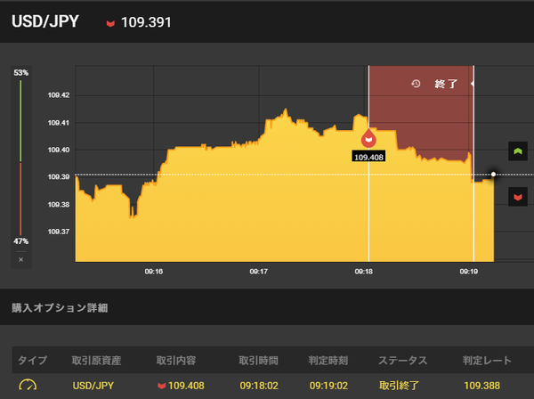Click the history clock icon beside 終了
The image size is (534, 399).
(x=416, y=84)
